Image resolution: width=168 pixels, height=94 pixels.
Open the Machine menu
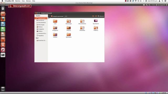18,1
